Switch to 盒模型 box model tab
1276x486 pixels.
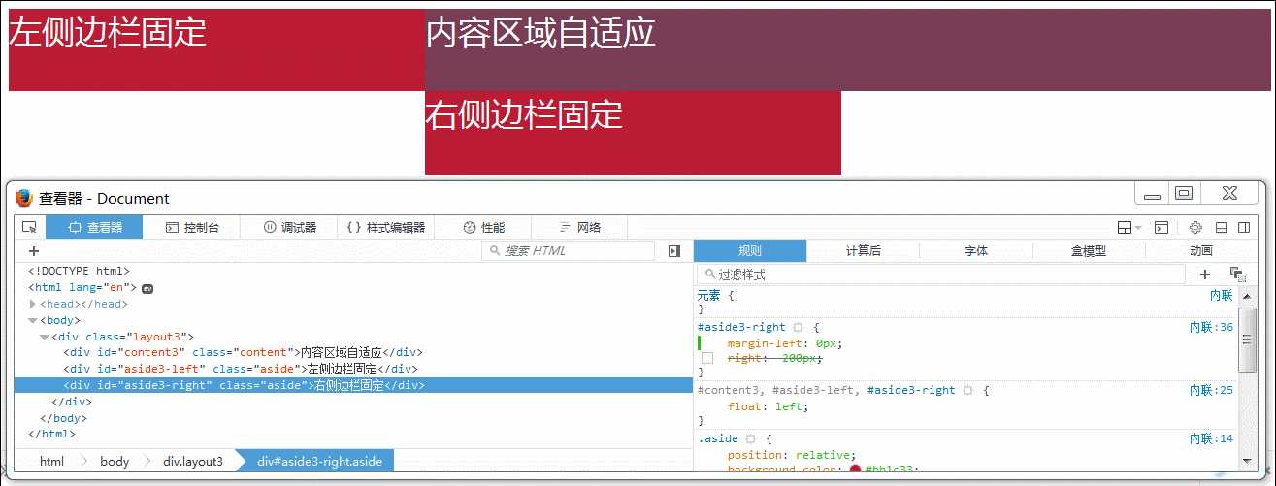pos(1089,251)
